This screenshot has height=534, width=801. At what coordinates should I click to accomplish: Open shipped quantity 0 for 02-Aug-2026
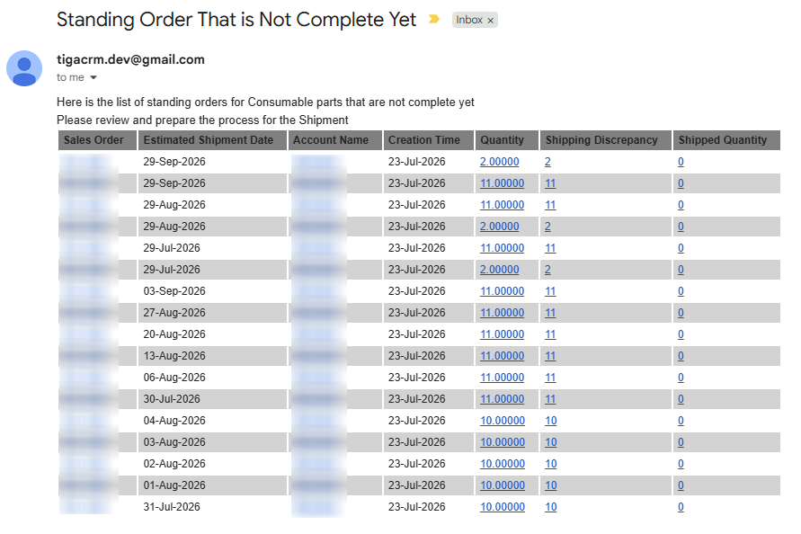(681, 464)
